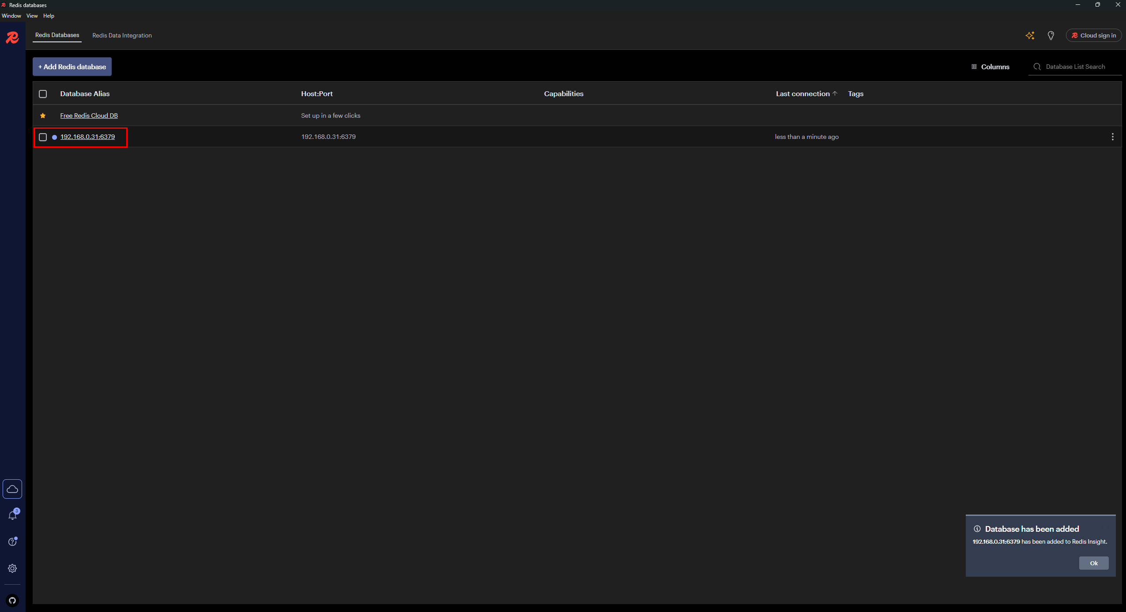
Task: Open the help center question icon
Action: click(13, 542)
